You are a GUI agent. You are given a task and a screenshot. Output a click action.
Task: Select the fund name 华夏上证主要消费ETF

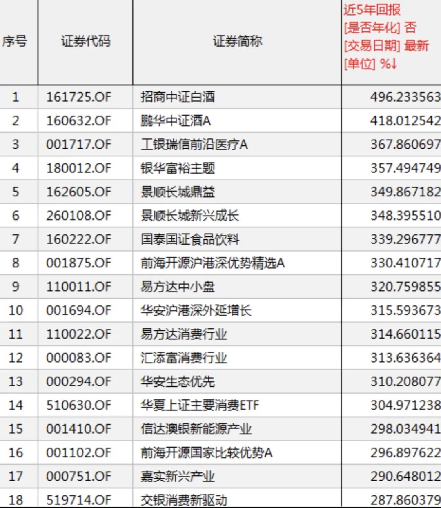tap(200, 405)
